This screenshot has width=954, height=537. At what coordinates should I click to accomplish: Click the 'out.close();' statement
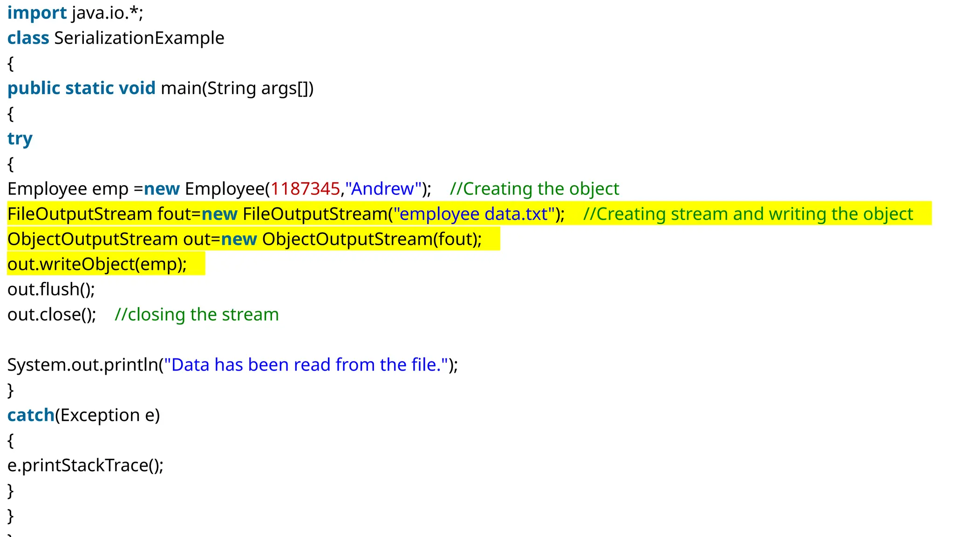point(52,315)
